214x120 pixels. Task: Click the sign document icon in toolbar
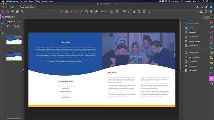pyautogui.click(x=134, y=12)
